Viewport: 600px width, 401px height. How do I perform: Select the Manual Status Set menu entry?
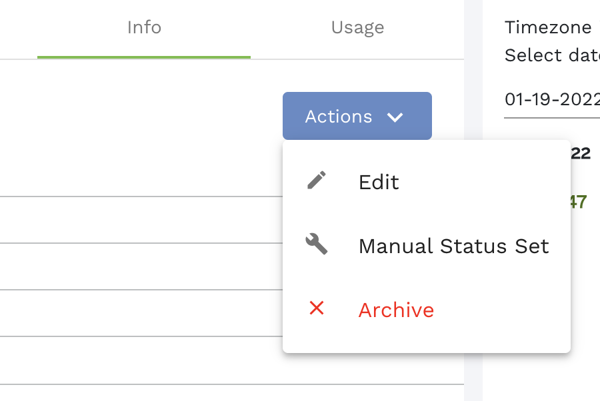(x=453, y=246)
